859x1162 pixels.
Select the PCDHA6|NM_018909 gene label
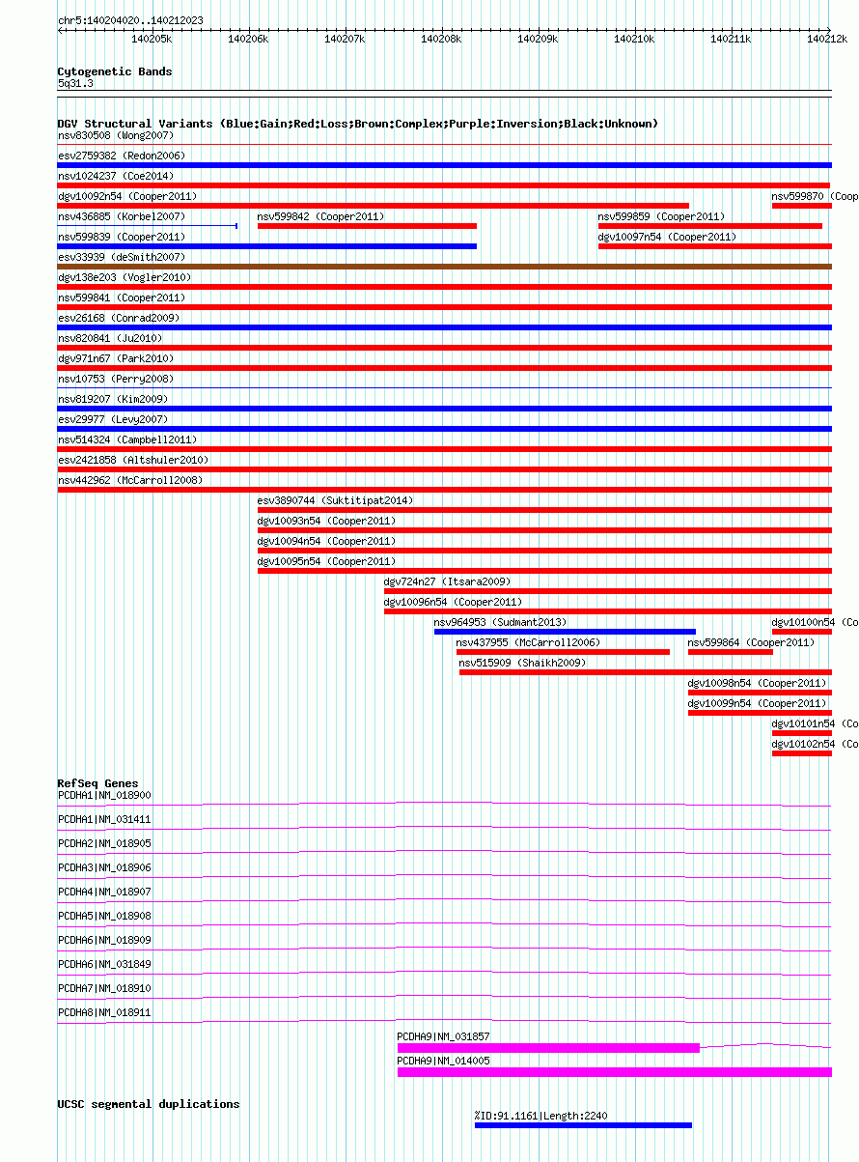pyautogui.click(x=104, y=940)
